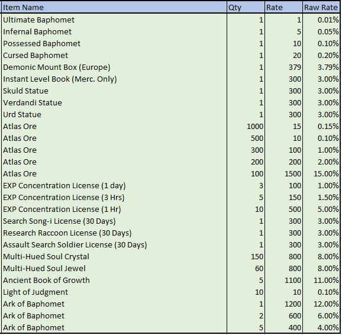Select the Raw Rate header cell

(321, 8)
